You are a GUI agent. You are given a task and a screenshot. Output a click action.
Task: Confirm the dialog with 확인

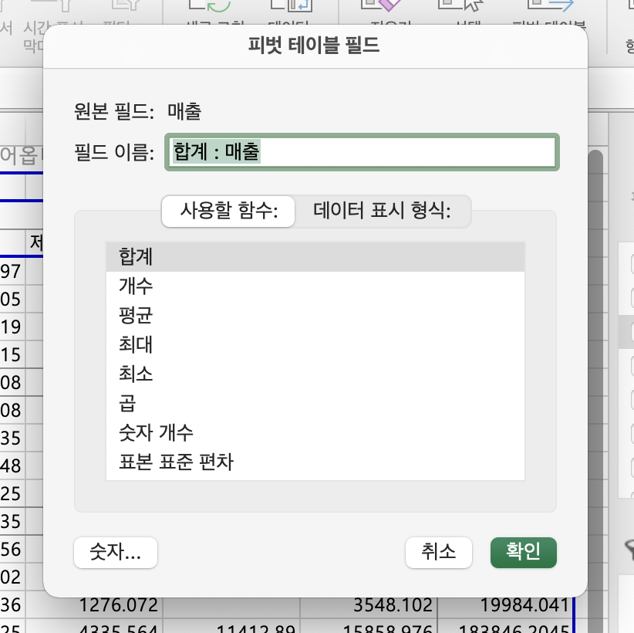(x=523, y=553)
